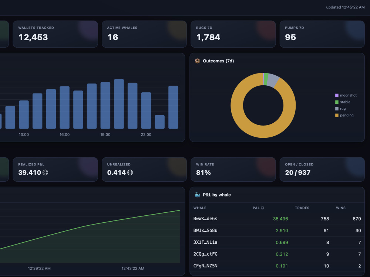Click the 12,453 wallets tracked value
This screenshot has height=277, width=370.
(33, 37)
